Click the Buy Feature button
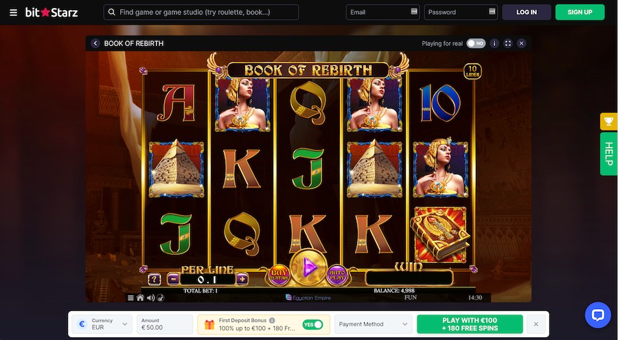This screenshot has height=340, width=618. (279, 275)
